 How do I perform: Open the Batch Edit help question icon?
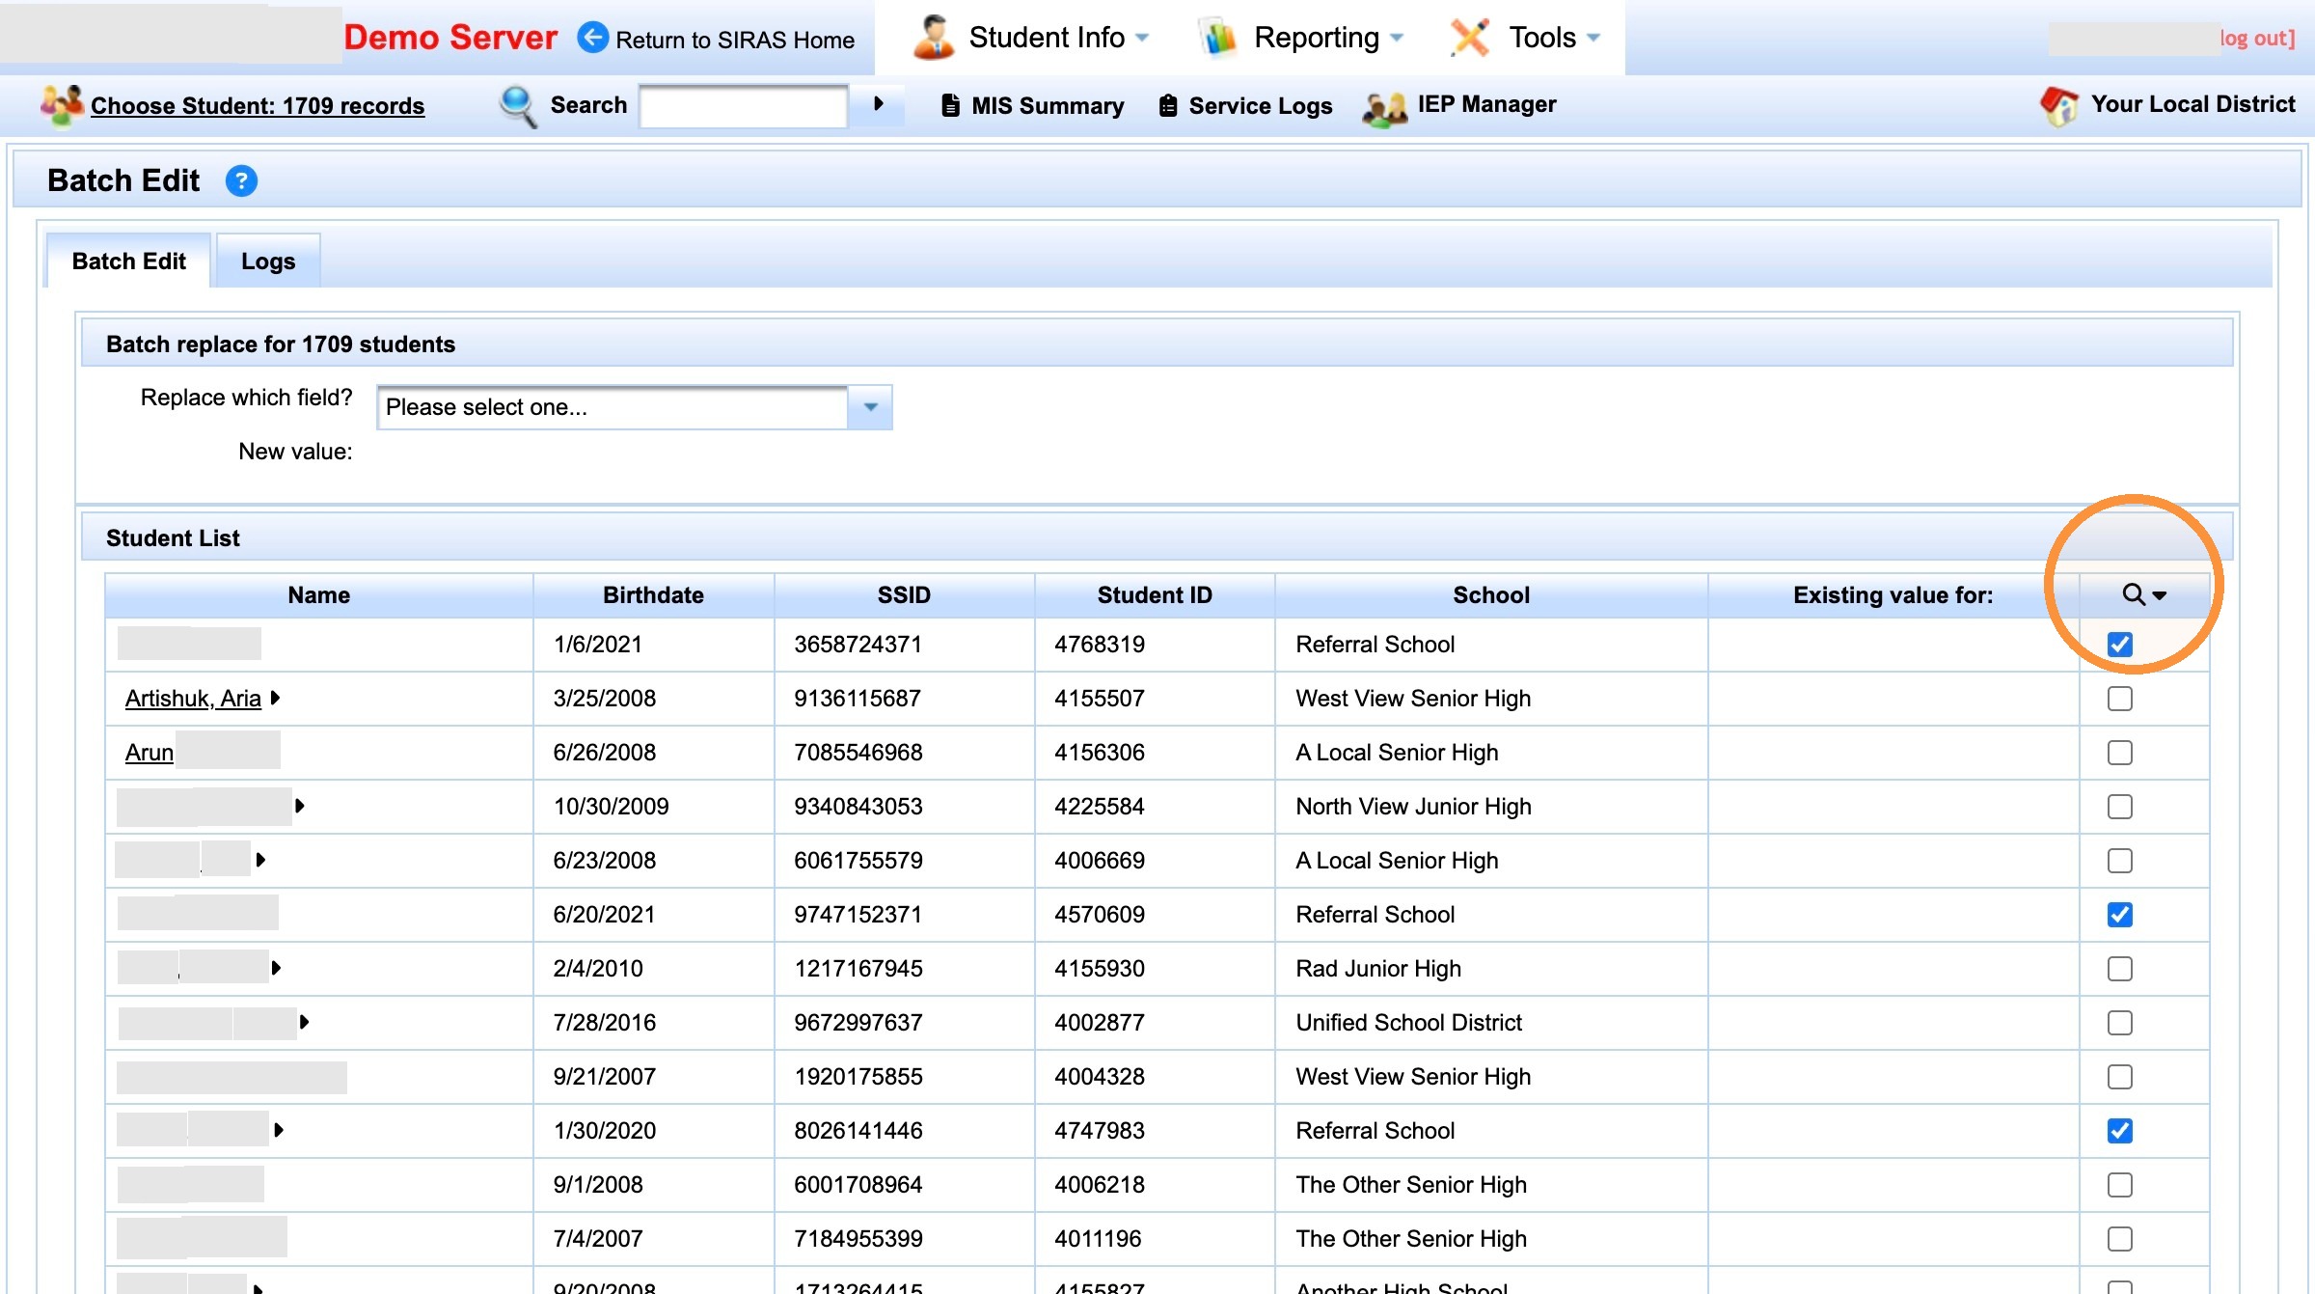241,180
